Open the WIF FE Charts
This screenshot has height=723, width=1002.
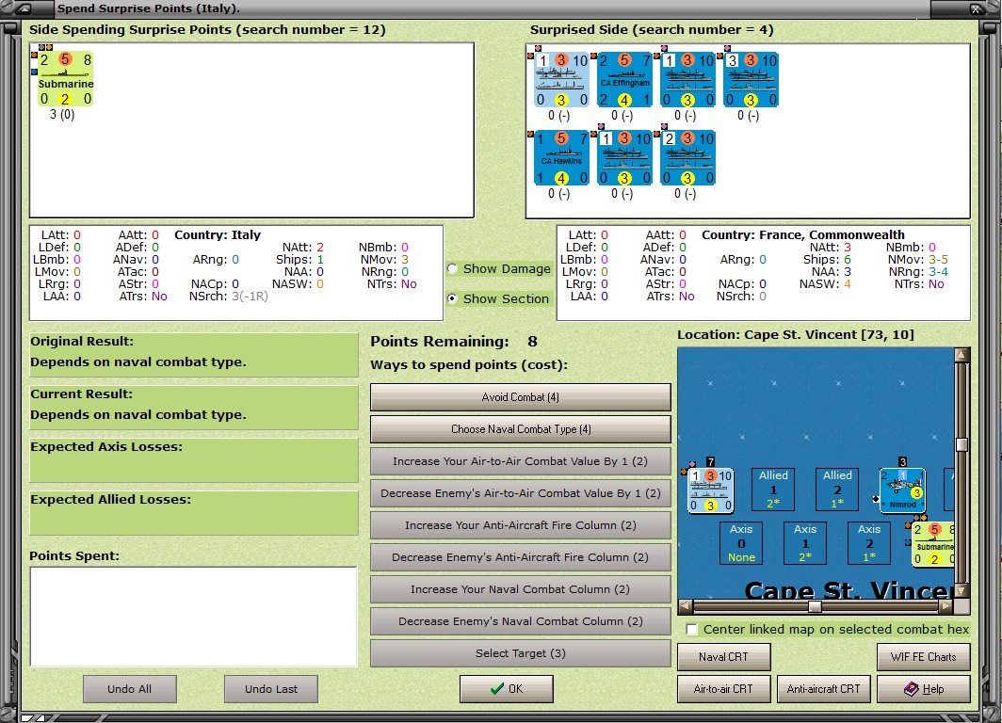coord(924,656)
